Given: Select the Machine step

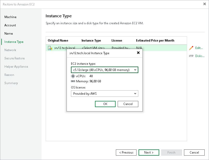Looking at the screenshot, I should pos(10,17).
